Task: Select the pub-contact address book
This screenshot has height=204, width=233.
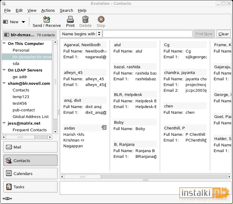Action: point(24,110)
